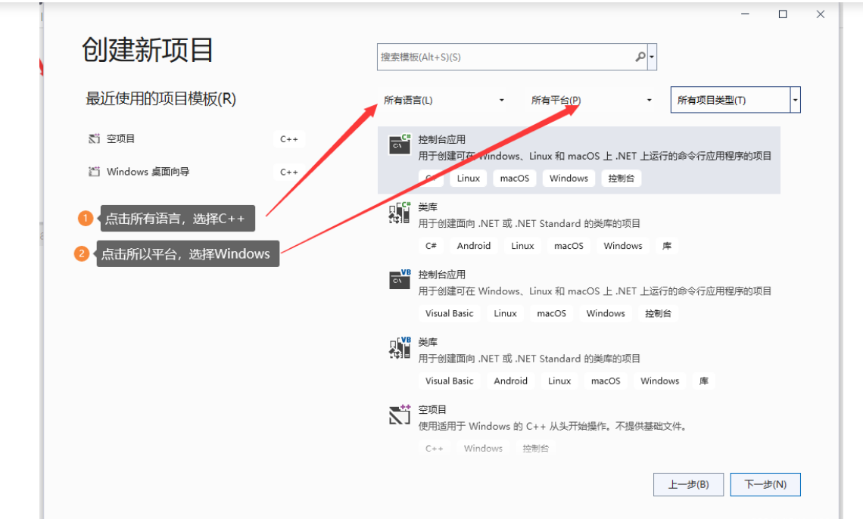Screen dimensions: 863x519
Task: Click Android tag under VB 类库
Action: click(510, 381)
